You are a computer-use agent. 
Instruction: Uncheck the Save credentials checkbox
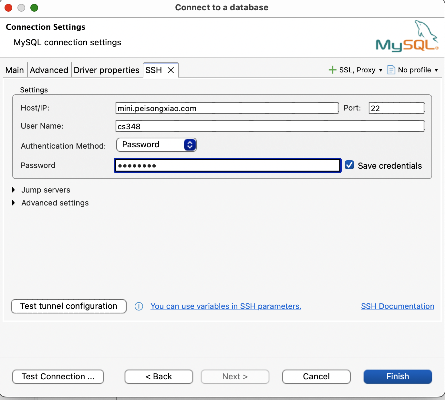(x=349, y=165)
